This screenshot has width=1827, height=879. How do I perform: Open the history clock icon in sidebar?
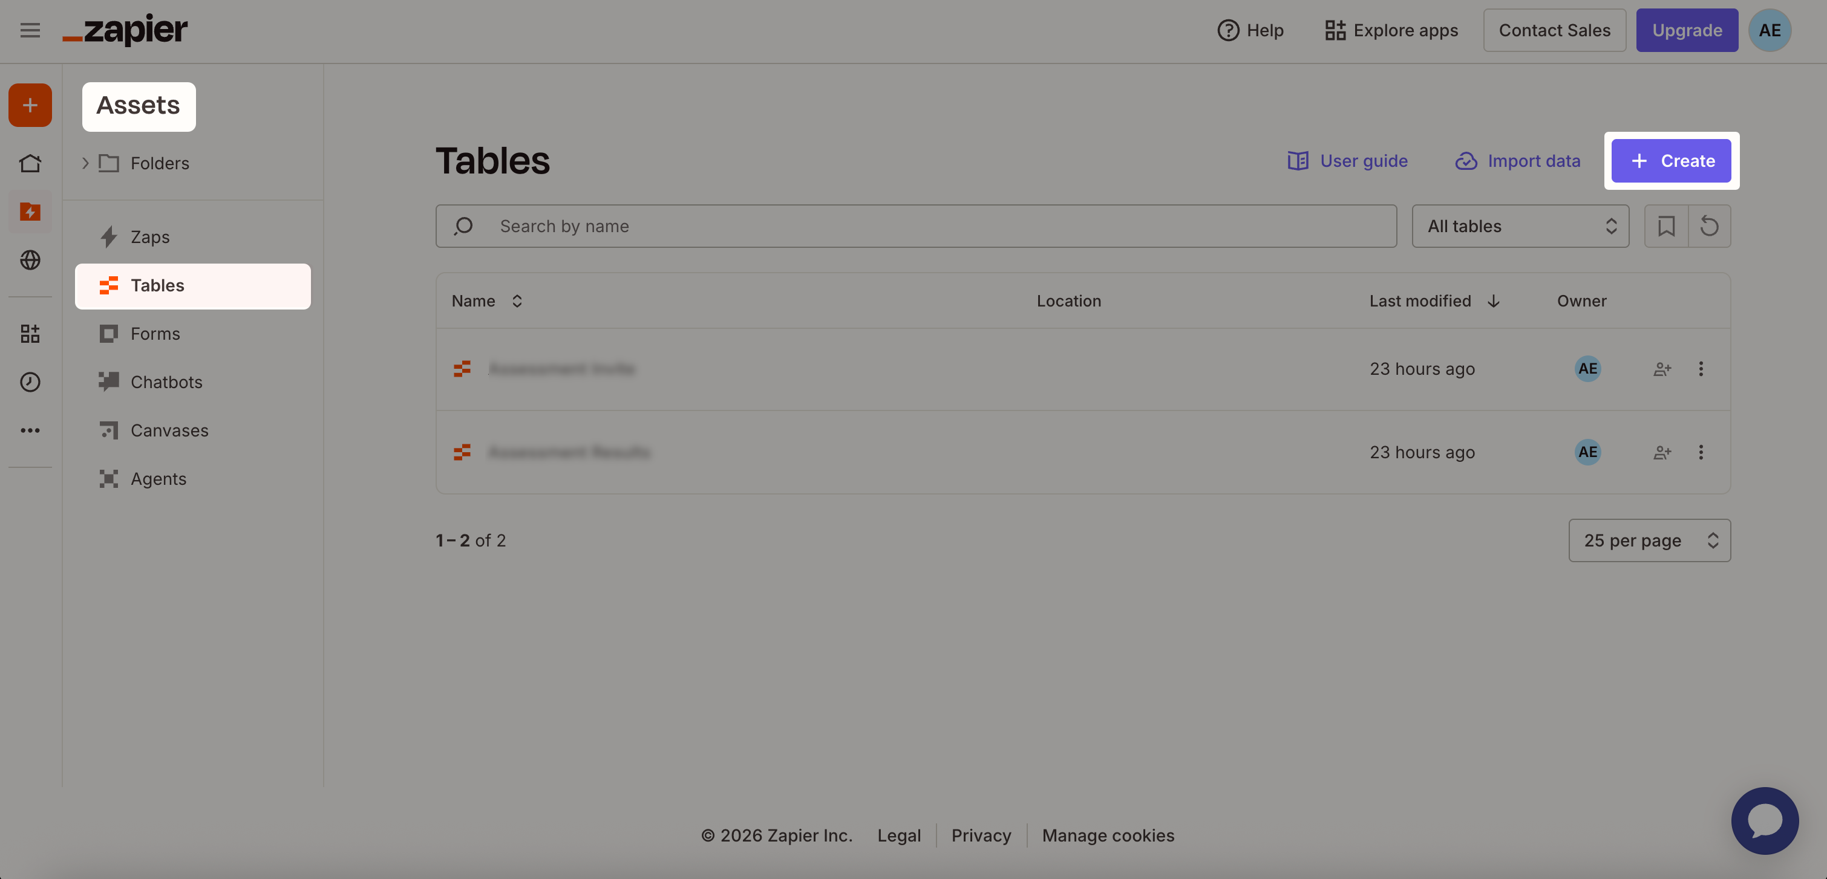30,382
